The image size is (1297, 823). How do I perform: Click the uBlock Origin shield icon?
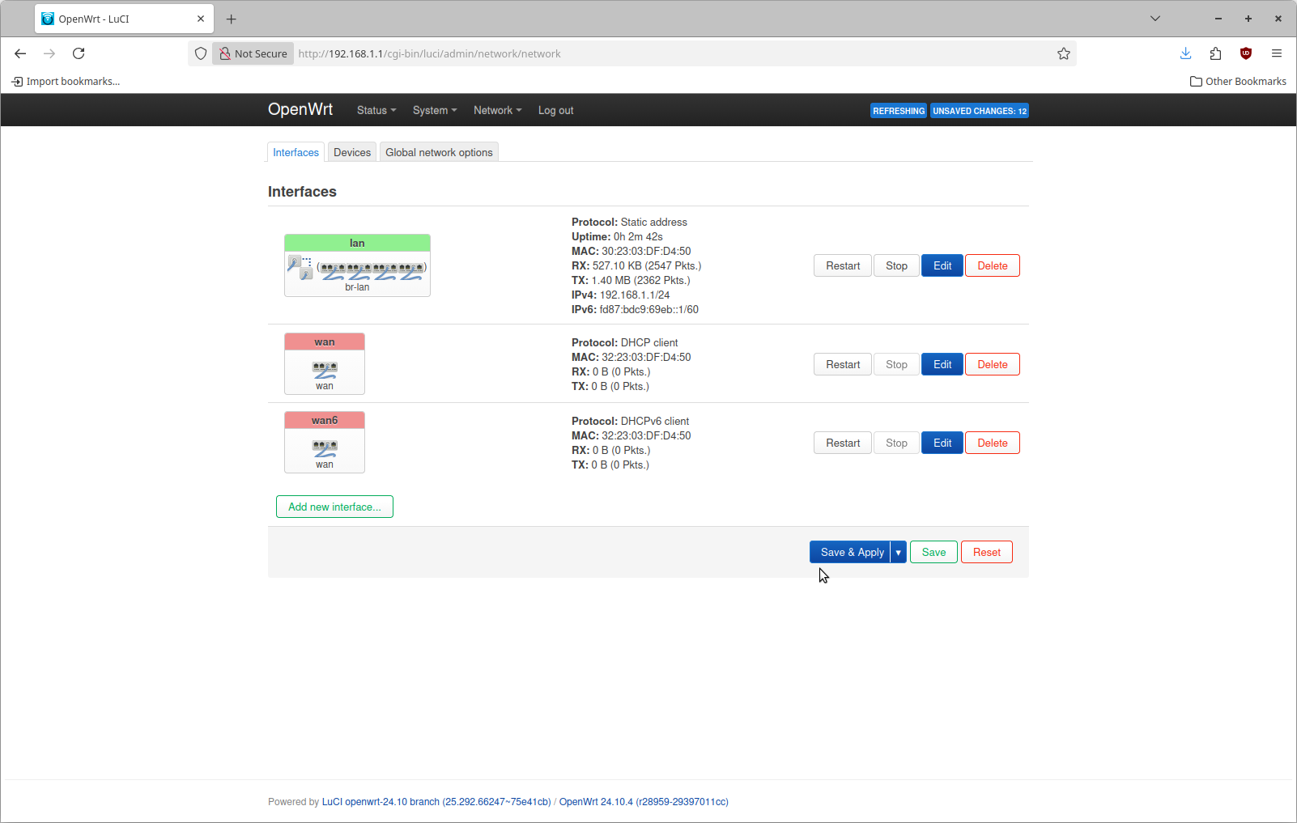tap(1245, 53)
